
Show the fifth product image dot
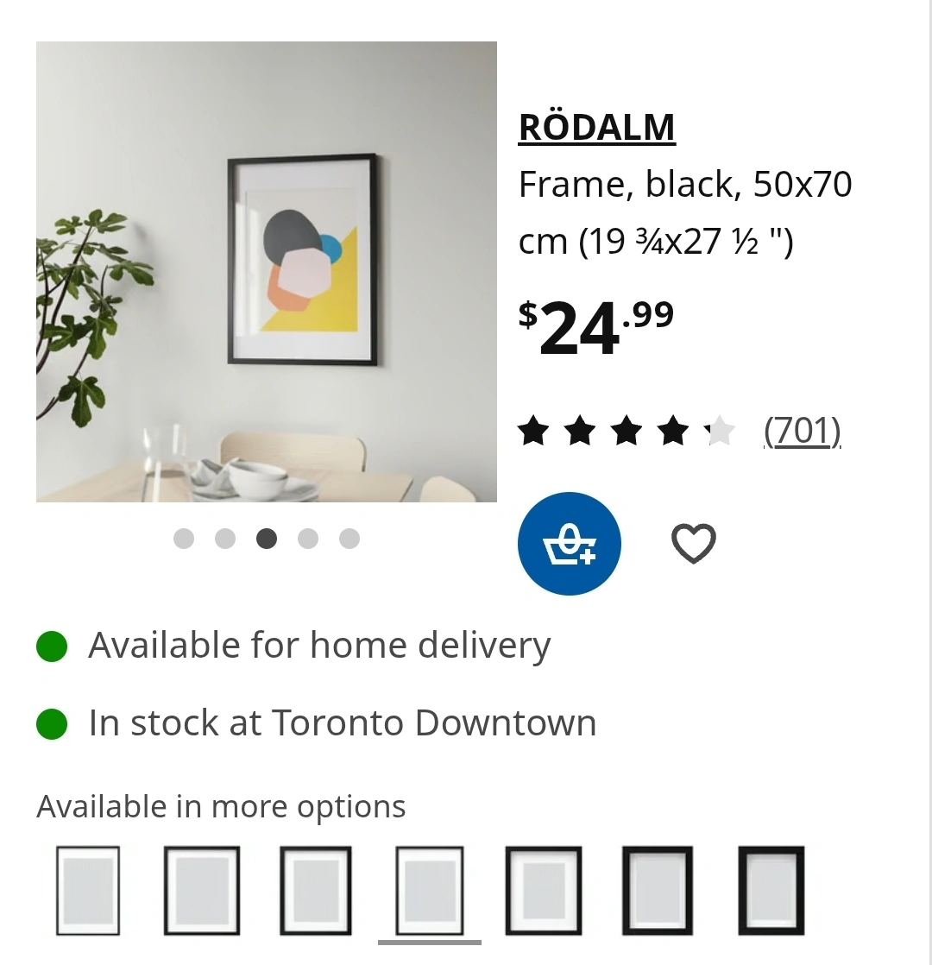[349, 539]
